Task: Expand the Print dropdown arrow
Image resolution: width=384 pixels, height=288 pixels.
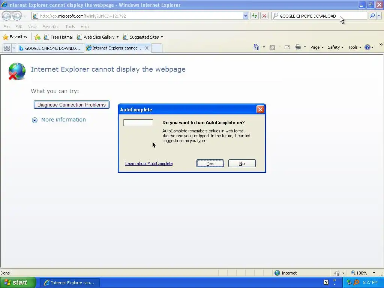Action: (x=305, y=47)
